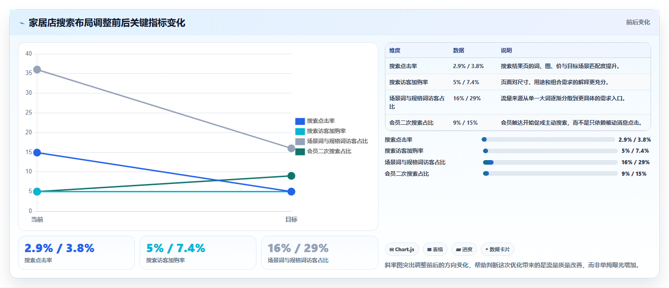
Task: Select the 进度 tag
Action: point(464,249)
